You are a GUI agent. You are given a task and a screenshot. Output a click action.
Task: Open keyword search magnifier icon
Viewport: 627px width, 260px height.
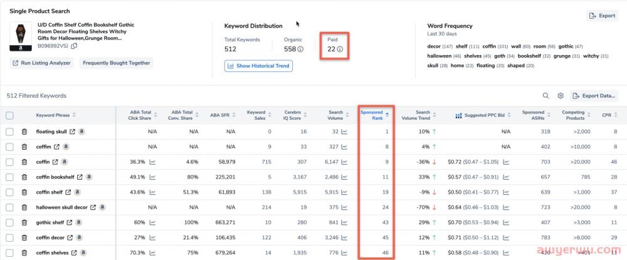545,96
